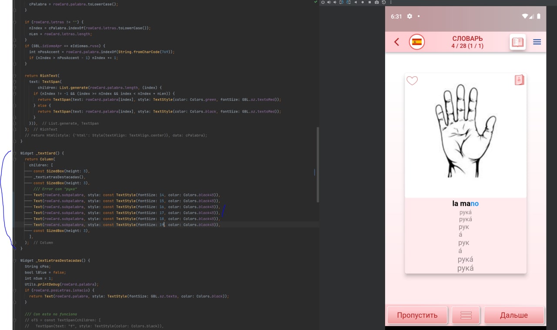Take an emulator screenshot with camera icon
The height and width of the screenshot is (330, 557).
point(377,2)
